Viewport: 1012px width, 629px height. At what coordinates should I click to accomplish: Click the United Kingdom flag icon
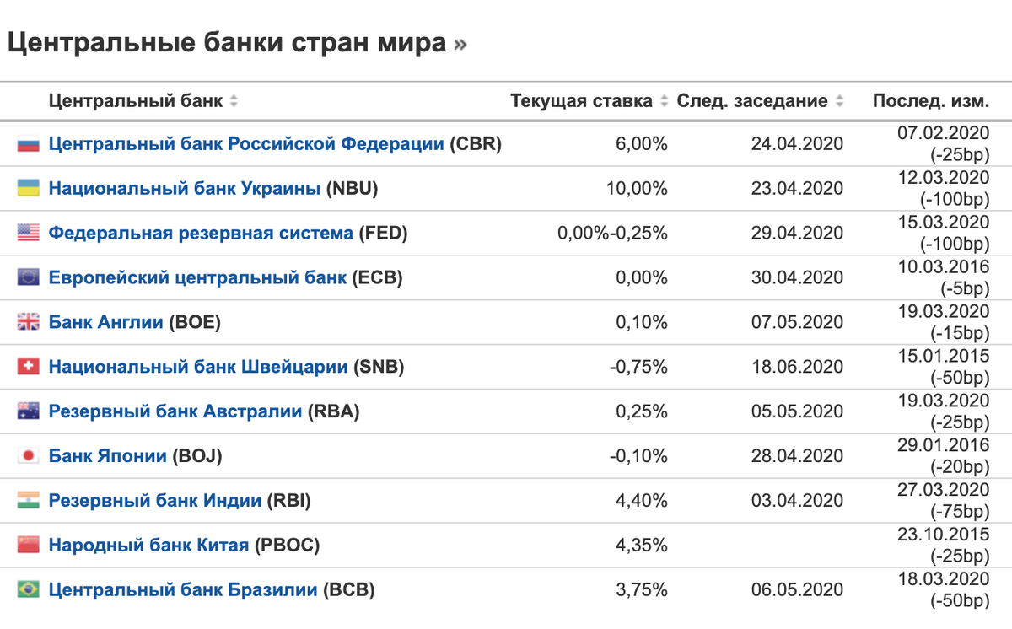(x=29, y=322)
